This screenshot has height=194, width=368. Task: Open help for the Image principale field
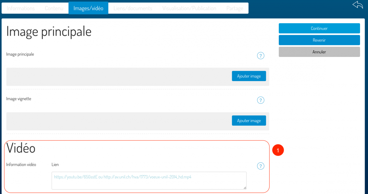click(x=260, y=56)
